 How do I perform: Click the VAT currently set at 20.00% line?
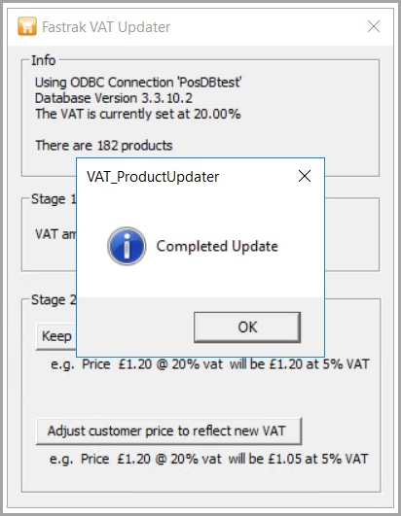point(138,114)
